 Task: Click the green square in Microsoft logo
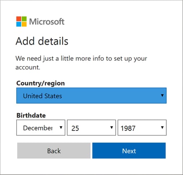[24, 19]
